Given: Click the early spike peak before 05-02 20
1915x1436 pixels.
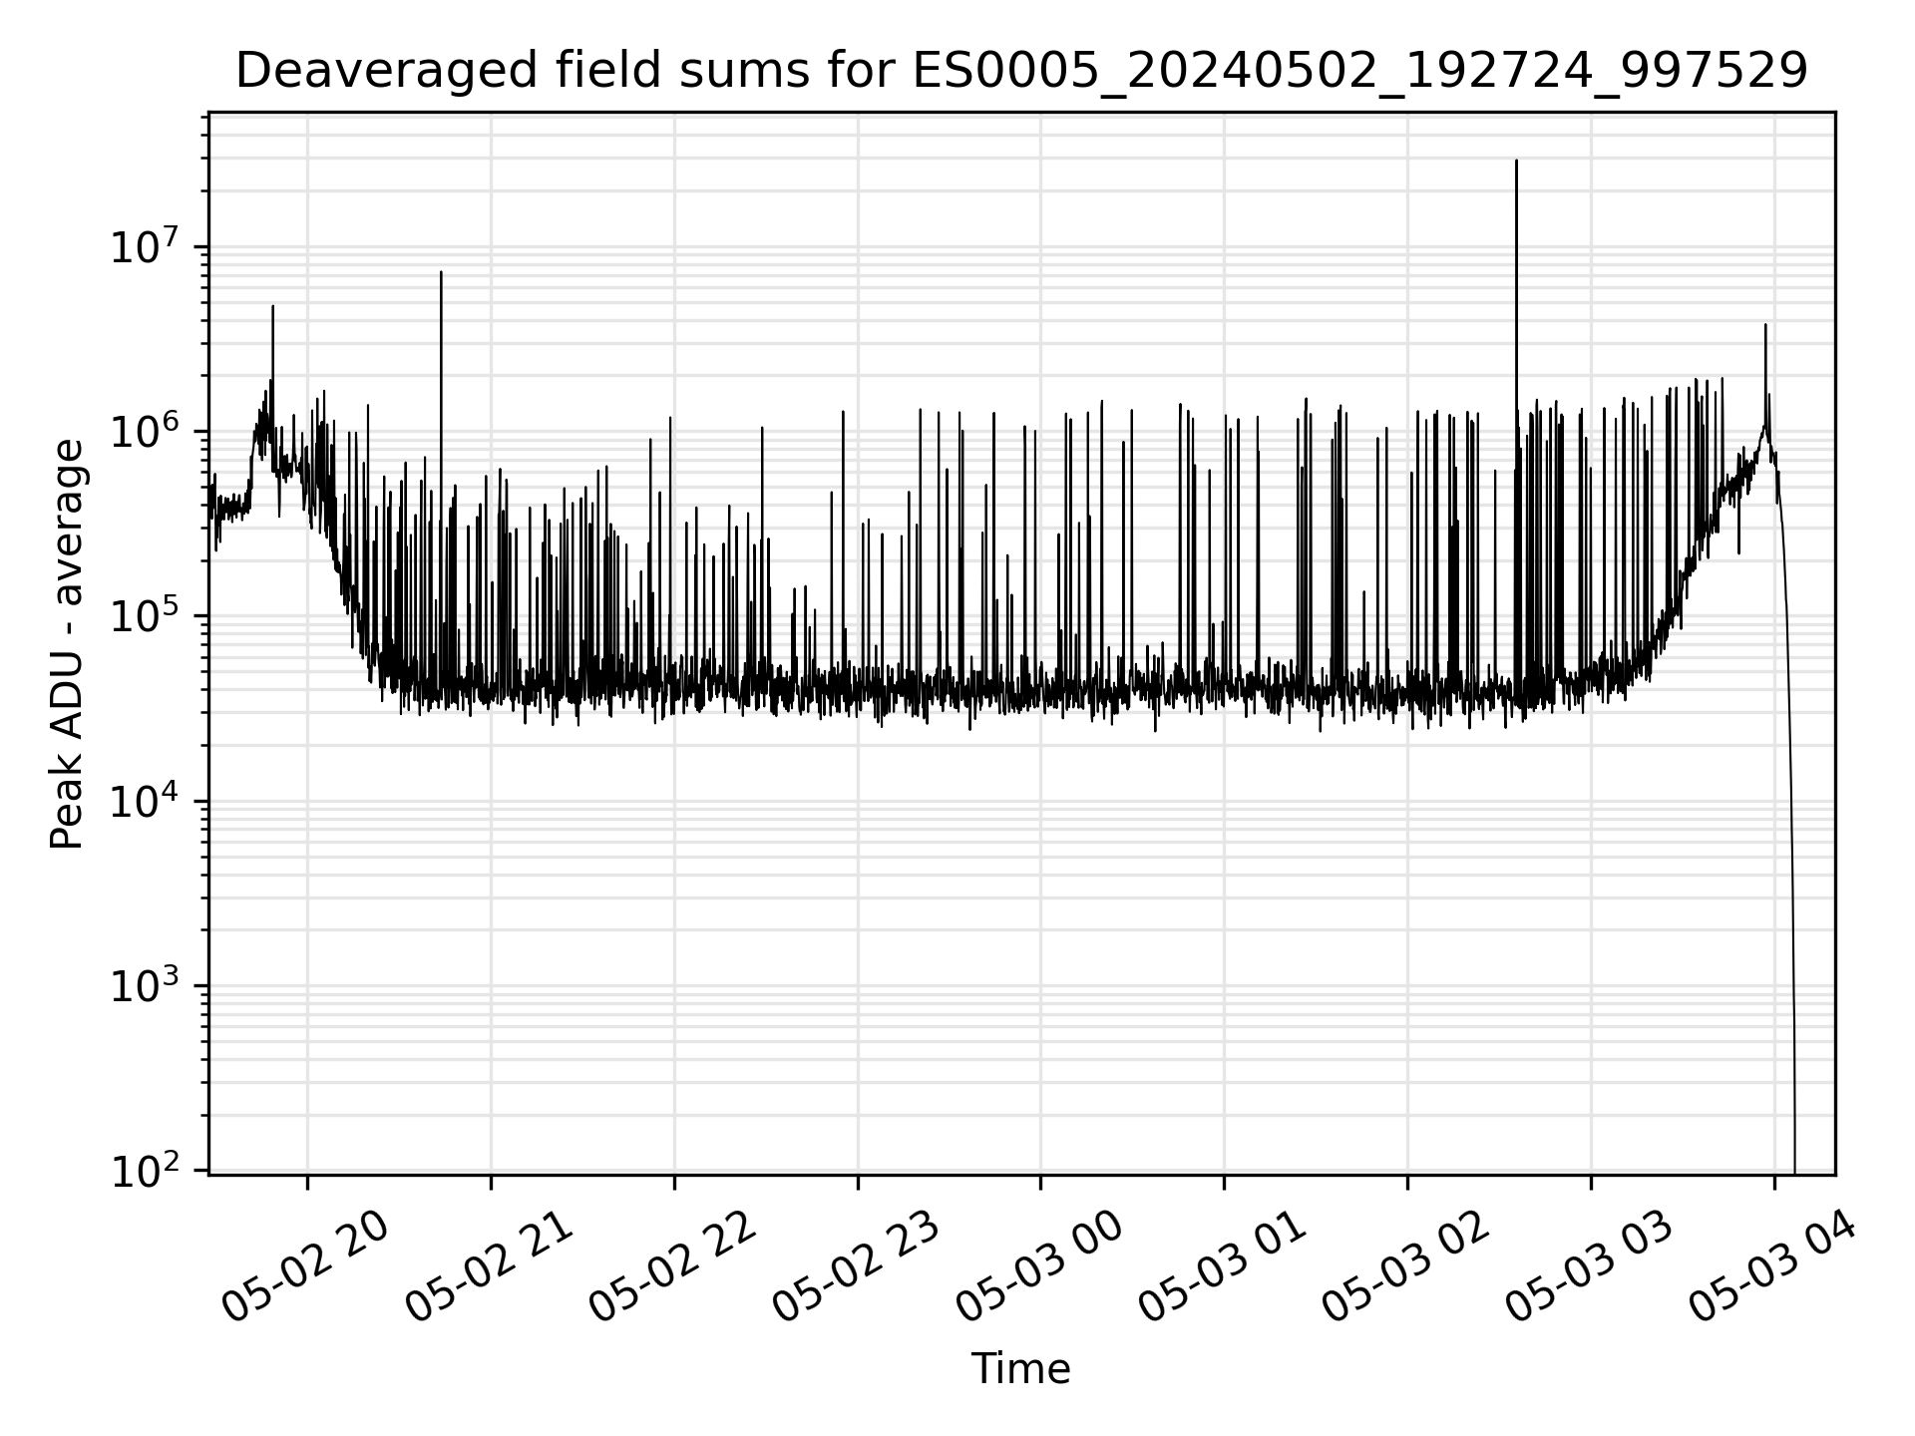Looking at the screenshot, I should (x=272, y=306).
